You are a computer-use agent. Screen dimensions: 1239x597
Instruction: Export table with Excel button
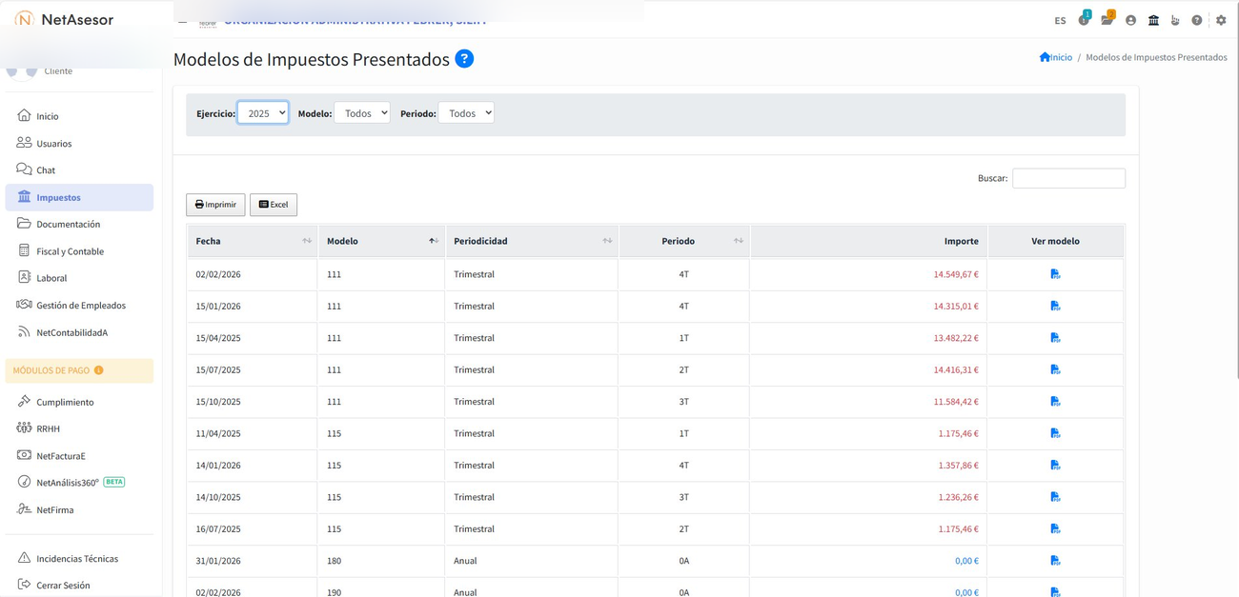click(x=274, y=205)
